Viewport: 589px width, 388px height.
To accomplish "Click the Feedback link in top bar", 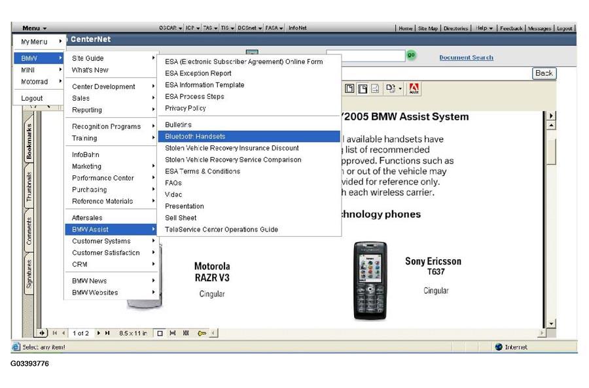I will [511, 28].
